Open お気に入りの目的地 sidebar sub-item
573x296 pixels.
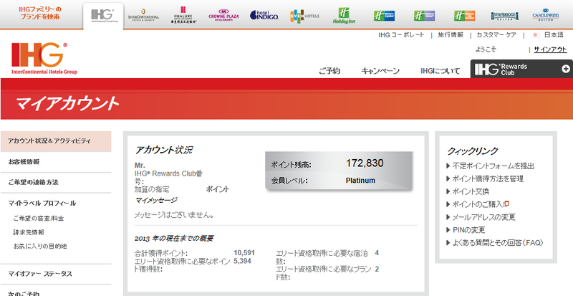(x=40, y=247)
